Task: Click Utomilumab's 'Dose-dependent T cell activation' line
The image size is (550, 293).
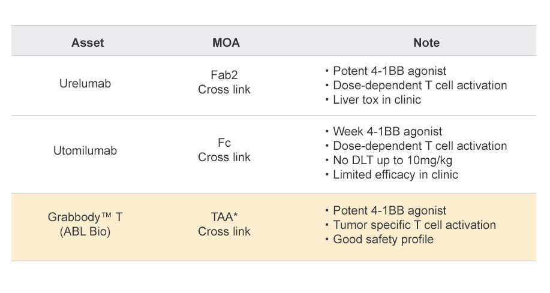Action: coord(420,146)
